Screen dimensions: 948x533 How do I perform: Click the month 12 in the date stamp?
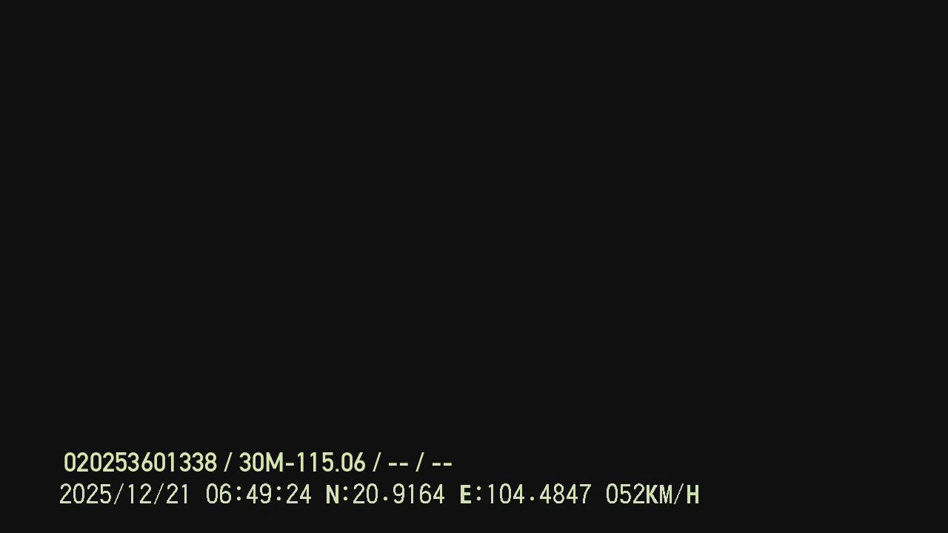click(x=138, y=495)
